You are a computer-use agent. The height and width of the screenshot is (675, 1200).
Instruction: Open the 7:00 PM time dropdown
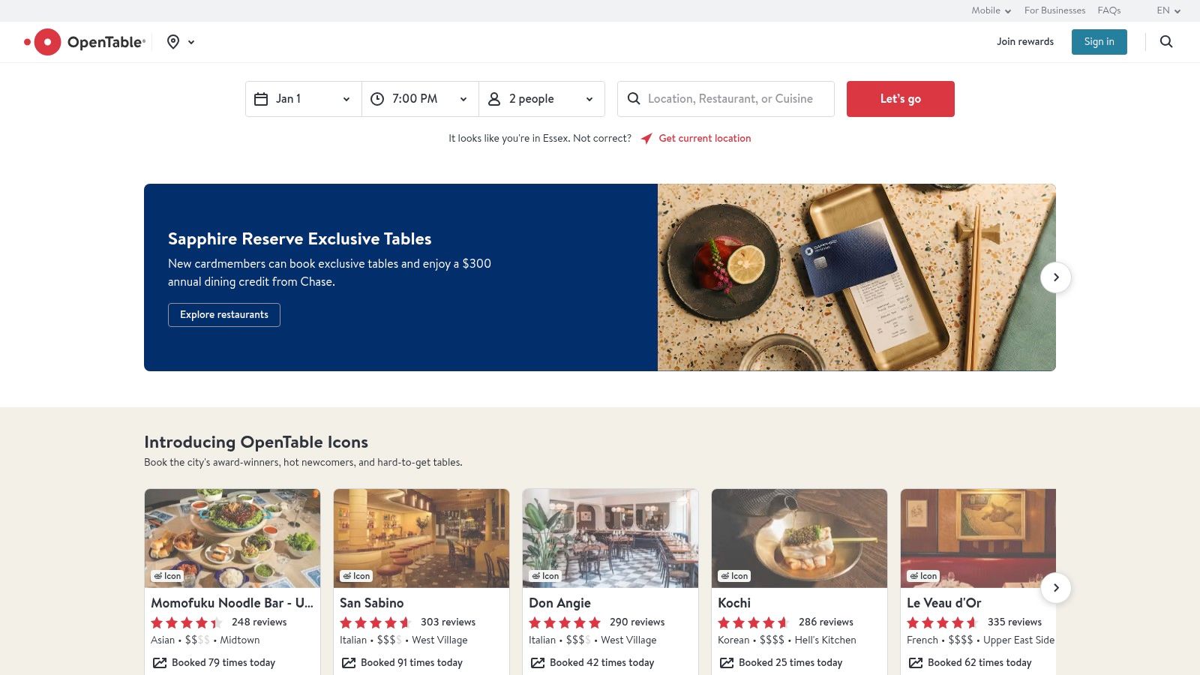(x=421, y=99)
